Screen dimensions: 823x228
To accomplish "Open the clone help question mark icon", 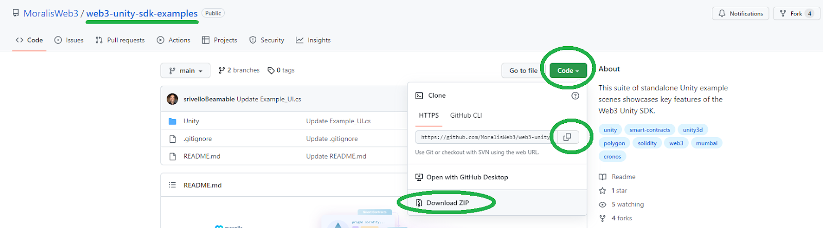I will pyautogui.click(x=575, y=96).
